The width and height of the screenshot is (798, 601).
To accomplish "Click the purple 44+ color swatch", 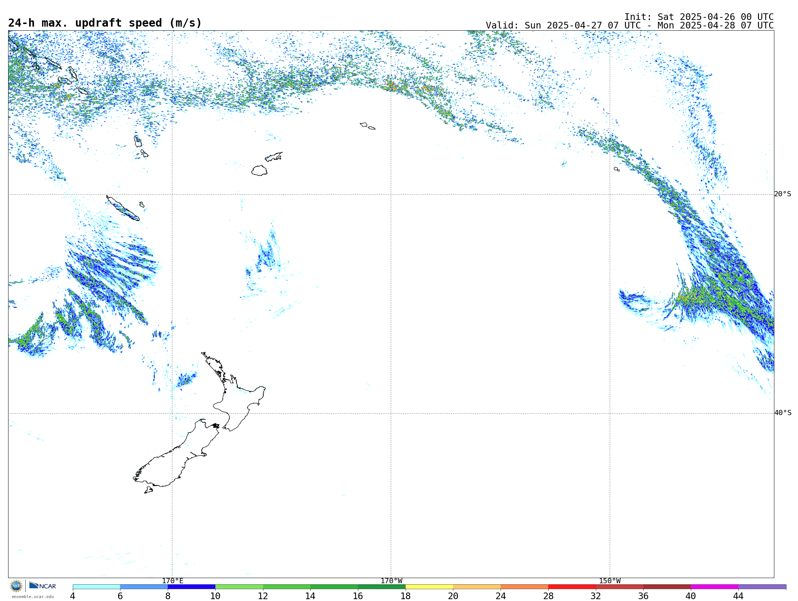I will point(763,587).
